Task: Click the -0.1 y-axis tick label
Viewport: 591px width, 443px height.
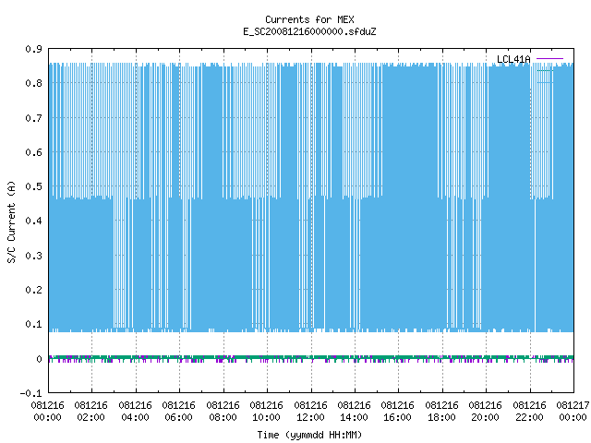Action: [30, 393]
